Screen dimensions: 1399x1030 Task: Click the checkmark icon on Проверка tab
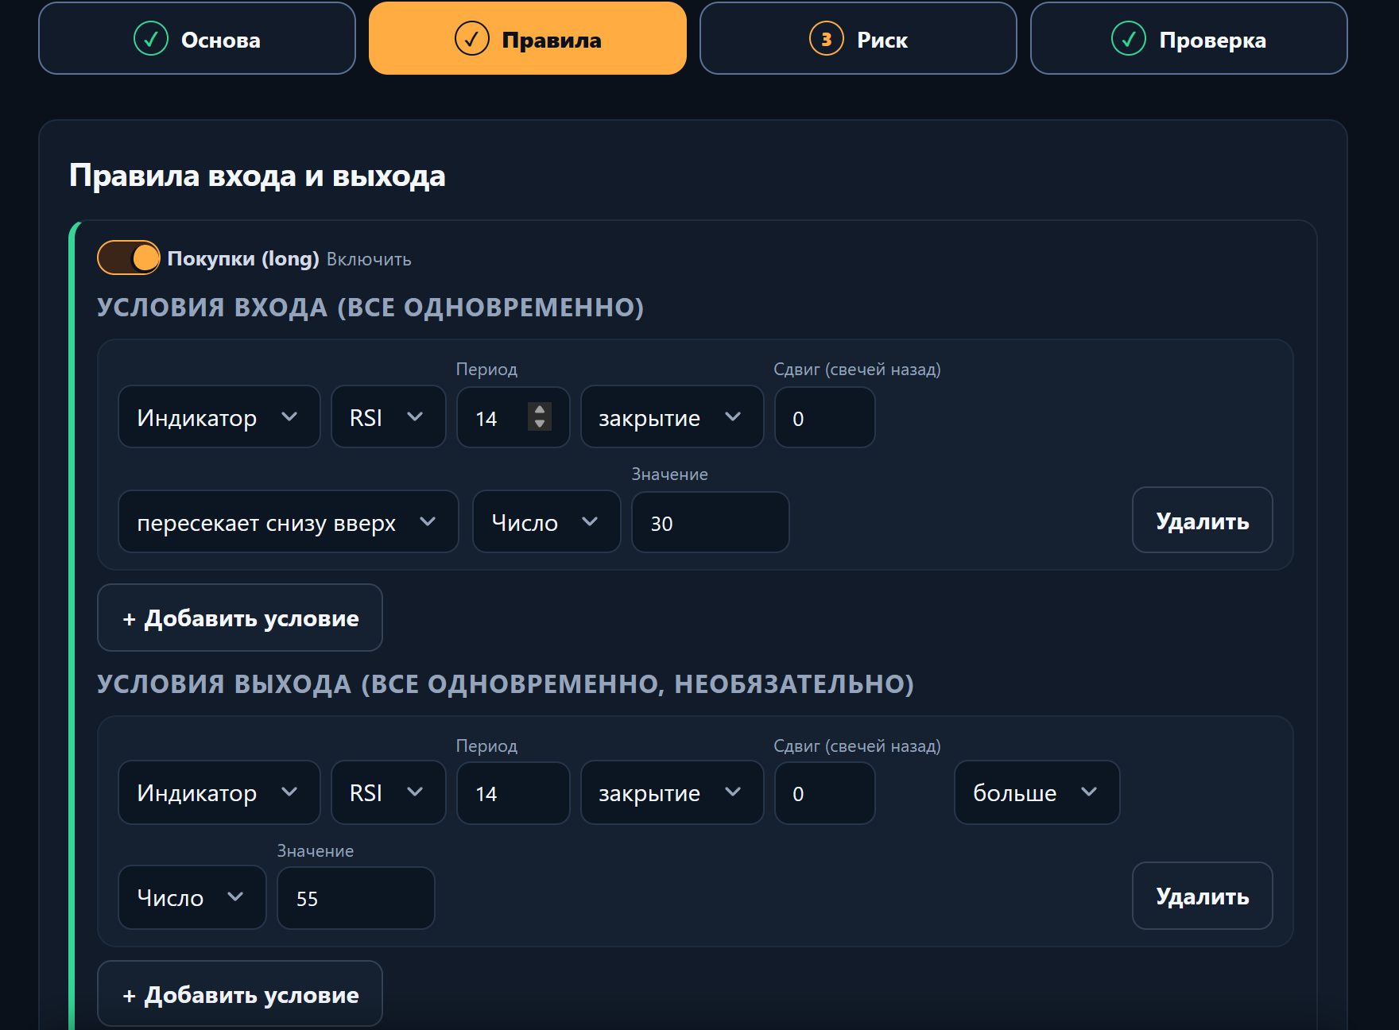pyautogui.click(x=1129, y=39)
